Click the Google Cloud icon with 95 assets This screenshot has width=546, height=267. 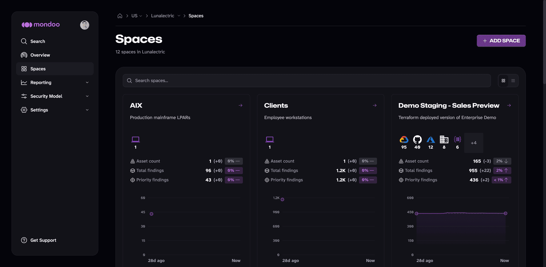click(x=404, y=139)
